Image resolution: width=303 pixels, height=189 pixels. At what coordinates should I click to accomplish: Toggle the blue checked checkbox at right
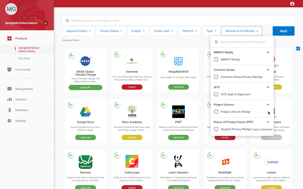298,48
